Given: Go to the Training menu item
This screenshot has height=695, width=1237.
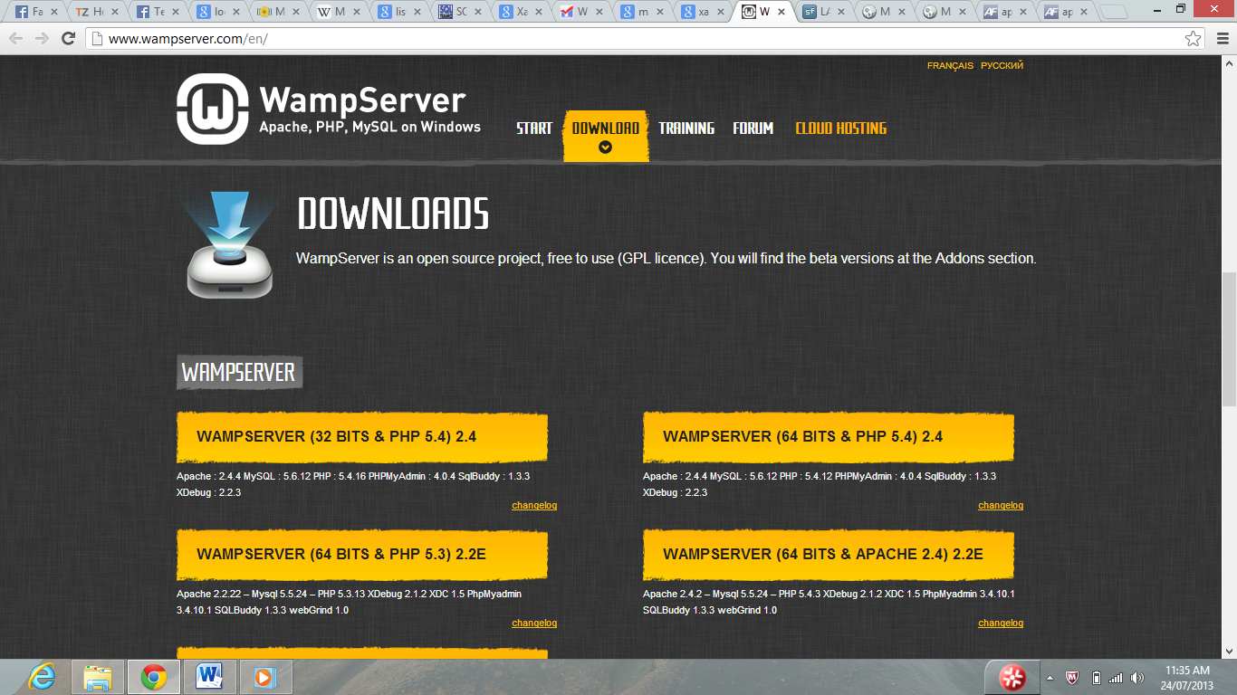Looking at the screenshot, I should point(686,129).
